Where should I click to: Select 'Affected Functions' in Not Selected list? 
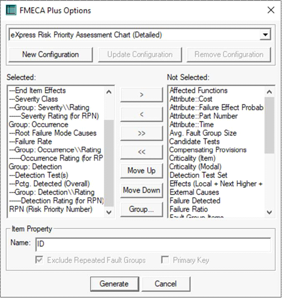(x=216, y=90)
